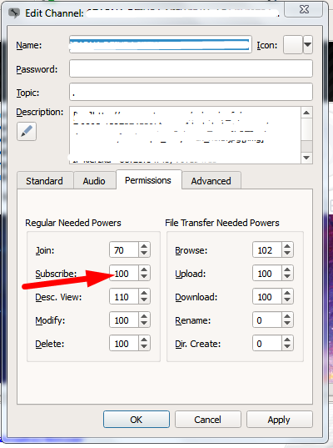
Task: Increase the Subscribe power value
Action: click(144, 269)
